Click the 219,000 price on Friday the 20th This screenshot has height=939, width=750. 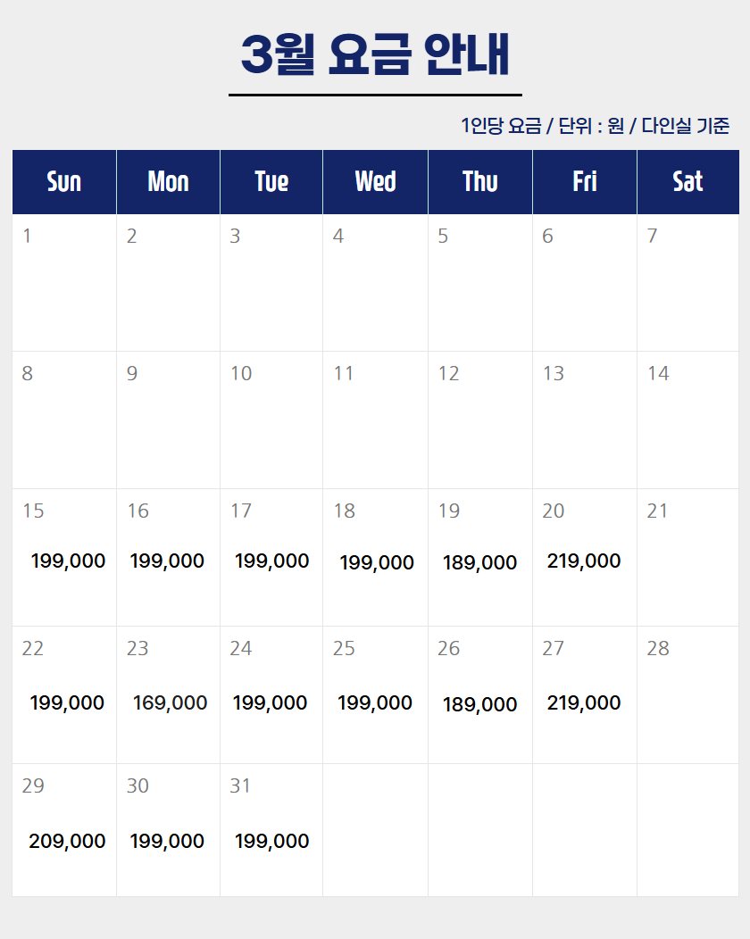[x=584, y=561]
